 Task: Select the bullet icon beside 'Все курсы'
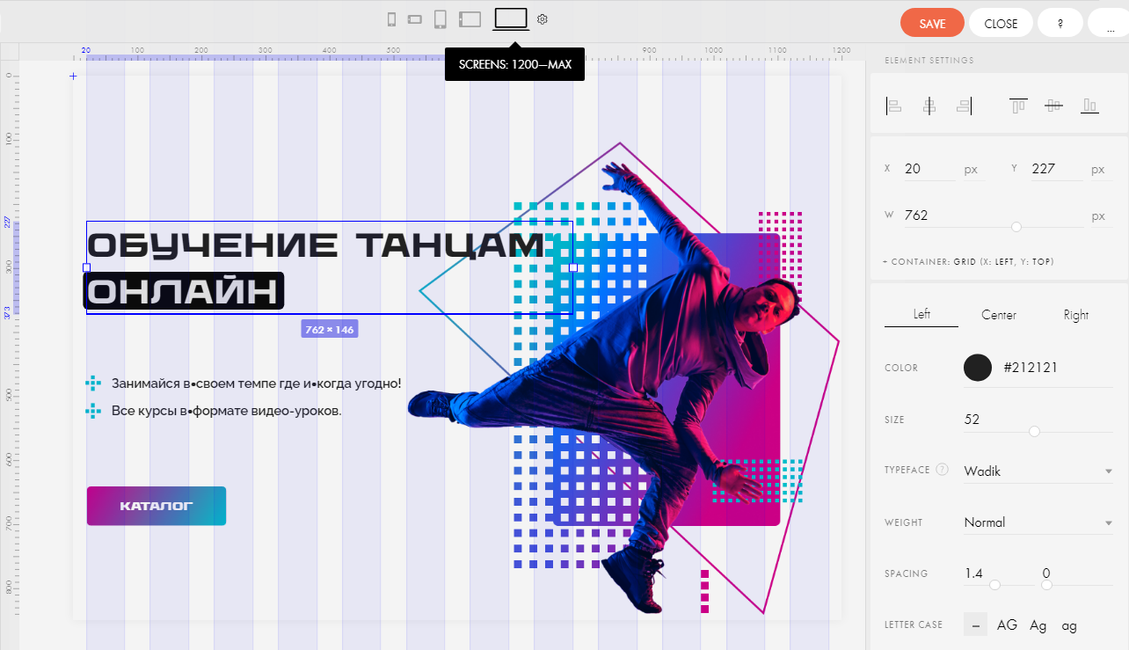click(x=93, y=411)
